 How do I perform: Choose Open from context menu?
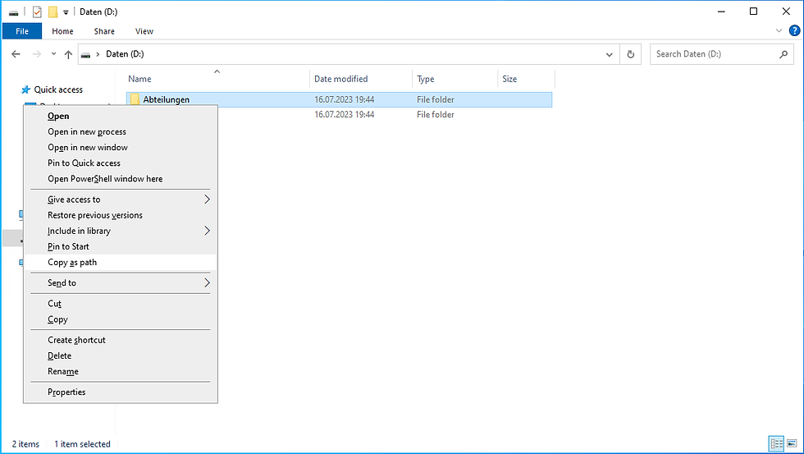[121, 117]
